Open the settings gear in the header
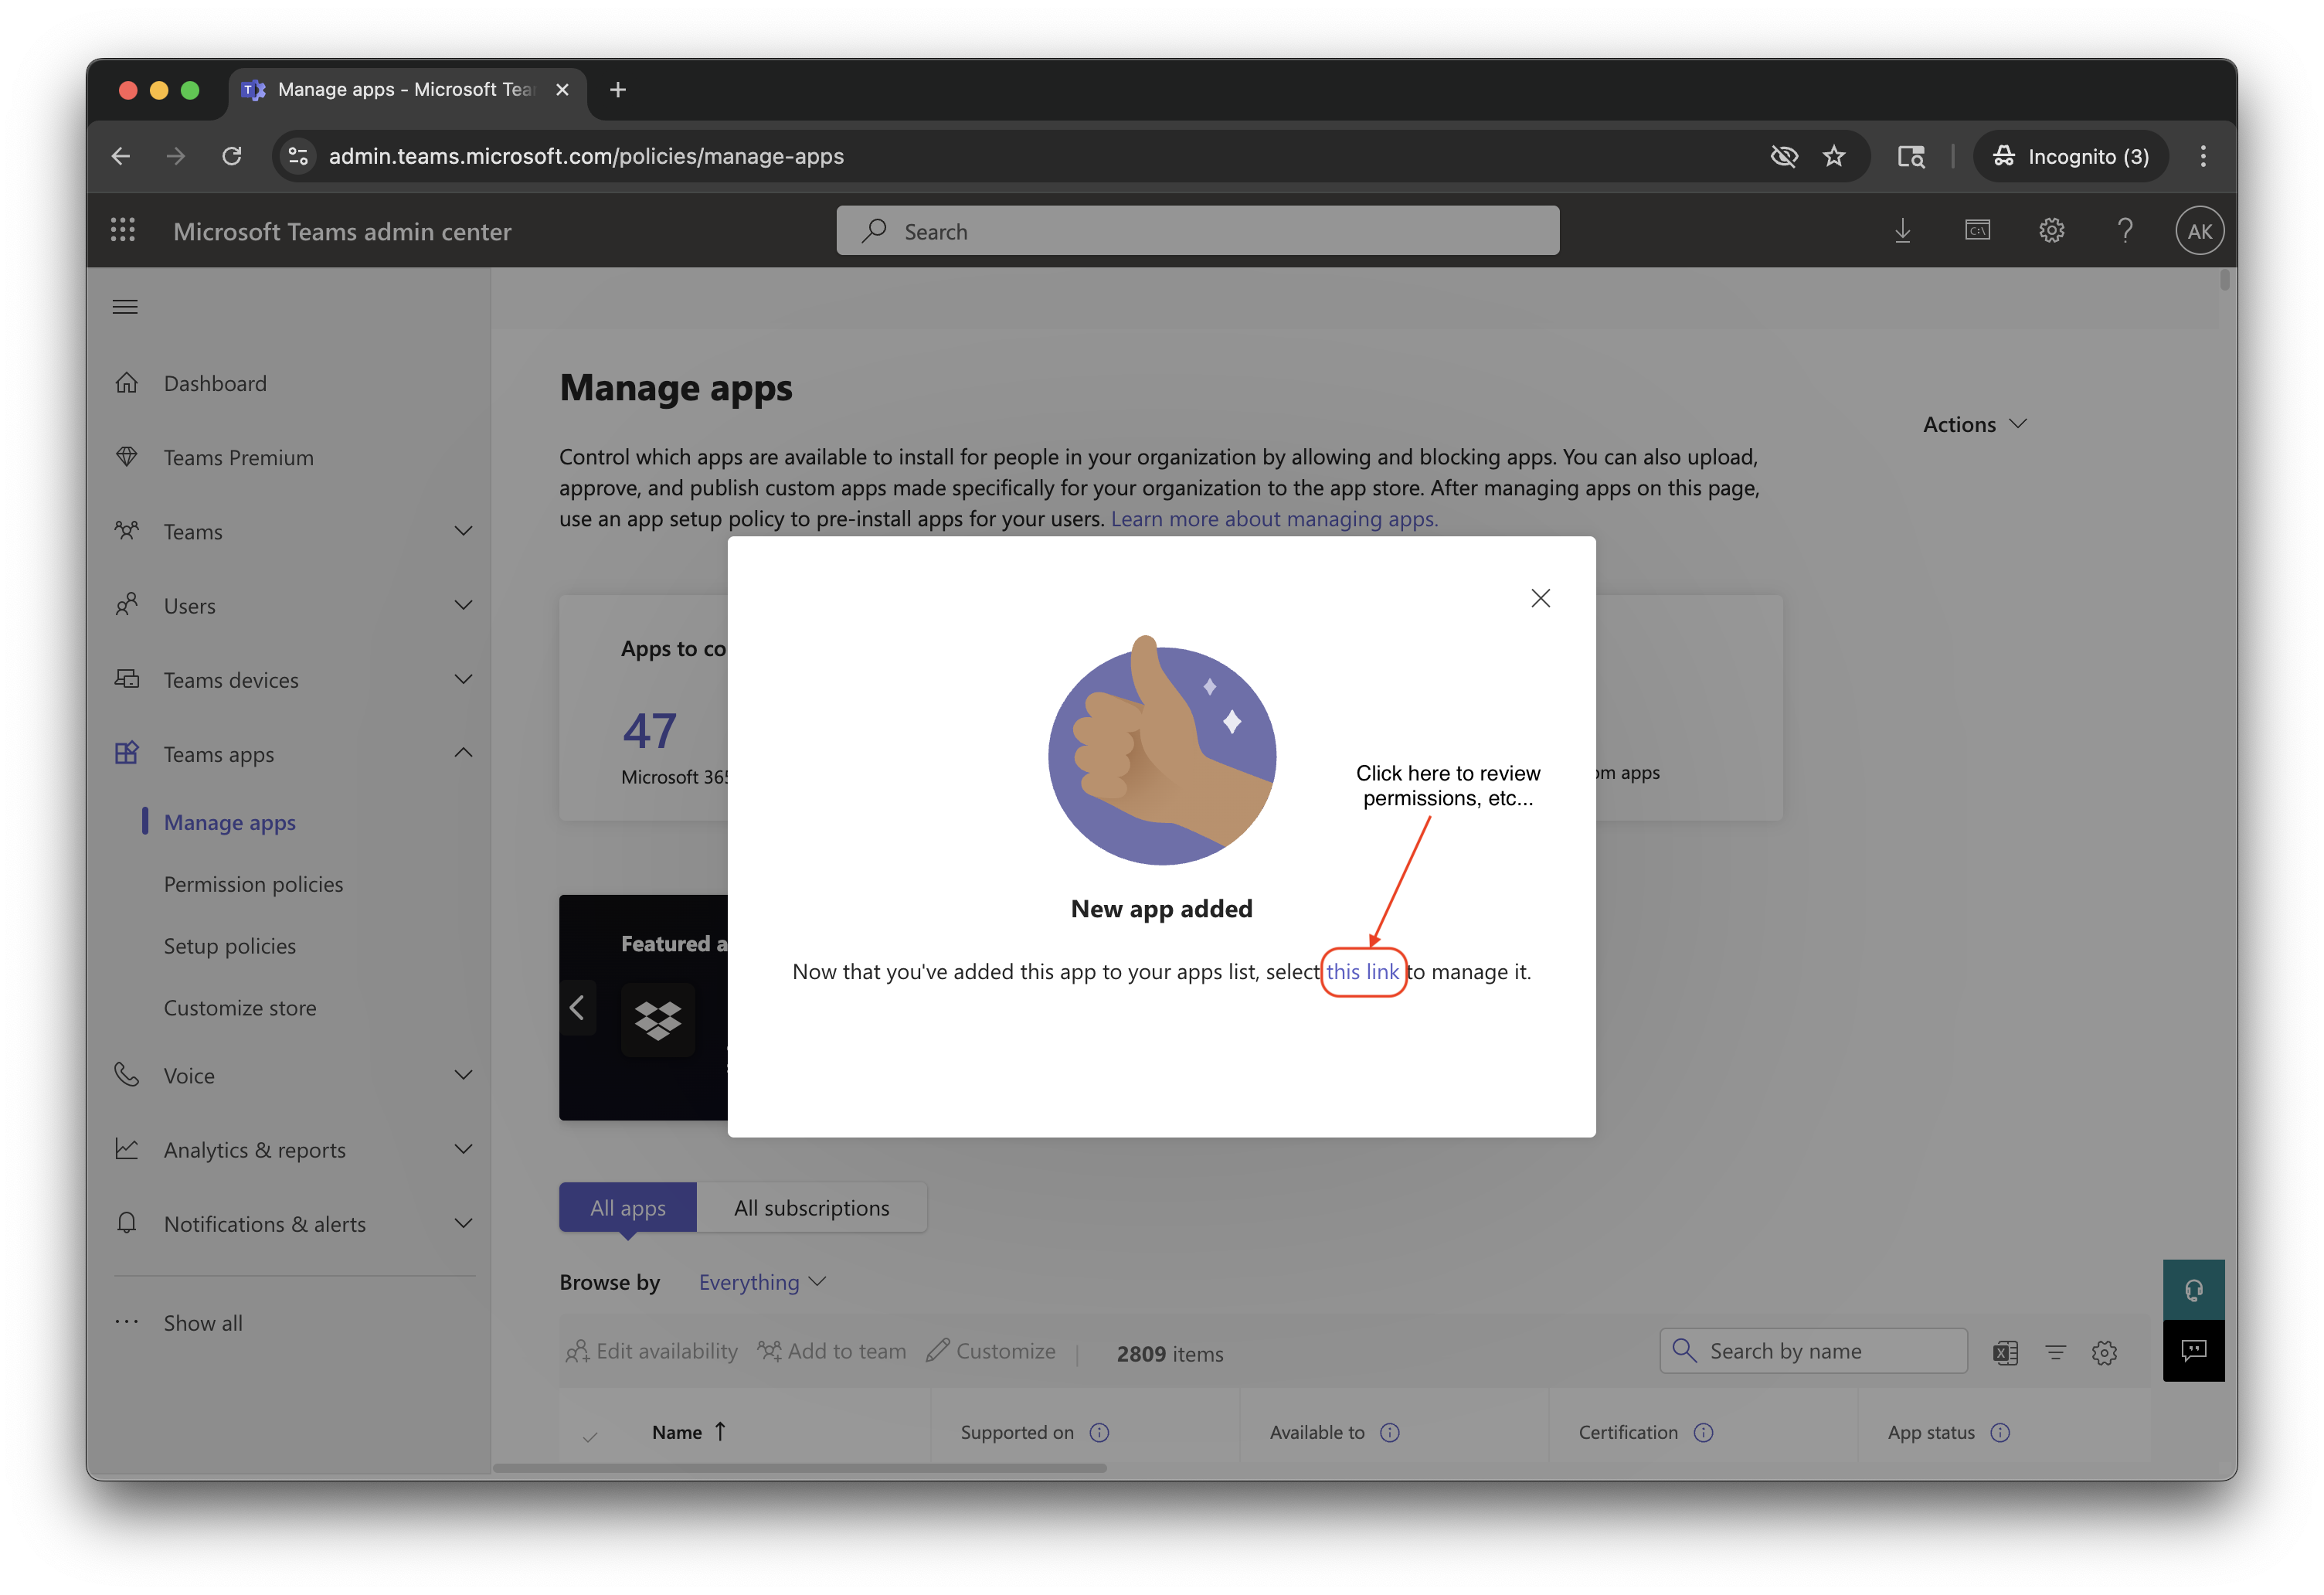 [x=2051, y=231]
